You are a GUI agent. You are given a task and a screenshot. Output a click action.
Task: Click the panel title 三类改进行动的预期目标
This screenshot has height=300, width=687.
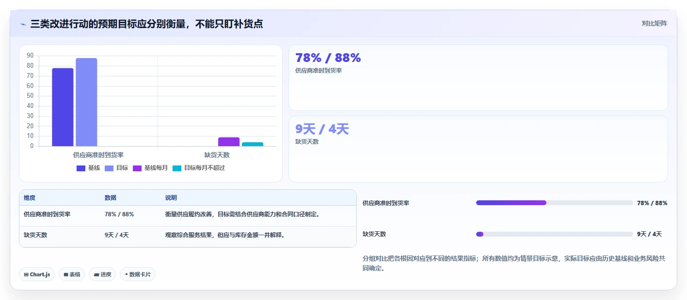point(147,24)
